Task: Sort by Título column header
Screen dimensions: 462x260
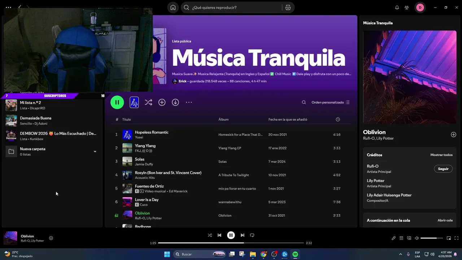Action: [126, 120]
